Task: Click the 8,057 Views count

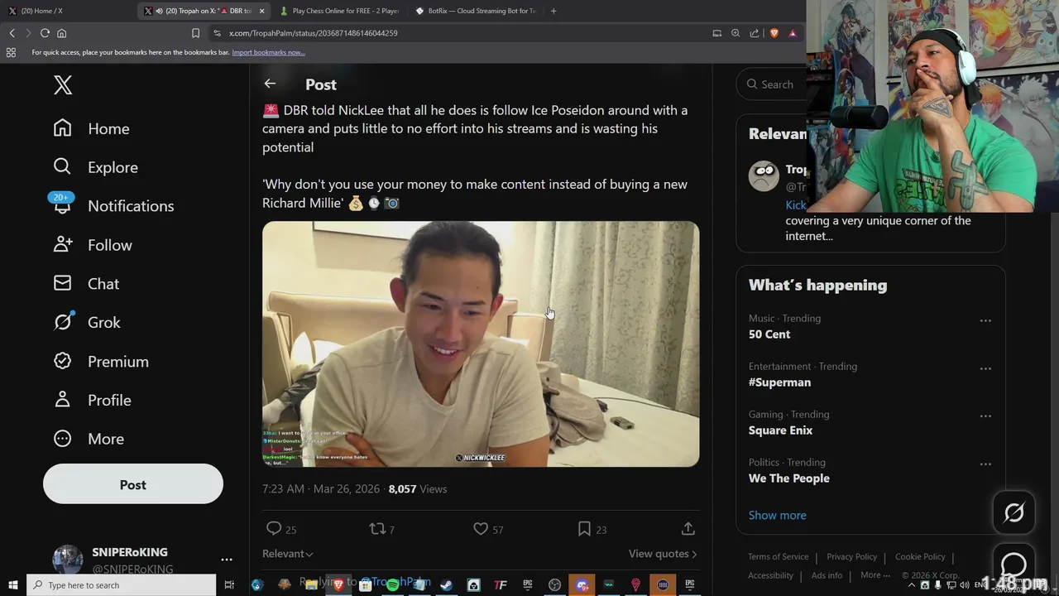Action: pos(418,489)
